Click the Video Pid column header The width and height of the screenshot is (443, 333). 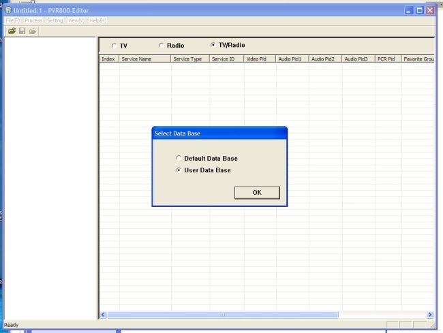tap(259, 59)
